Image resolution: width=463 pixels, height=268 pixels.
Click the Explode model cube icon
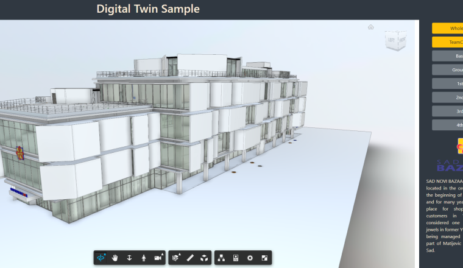205,258
